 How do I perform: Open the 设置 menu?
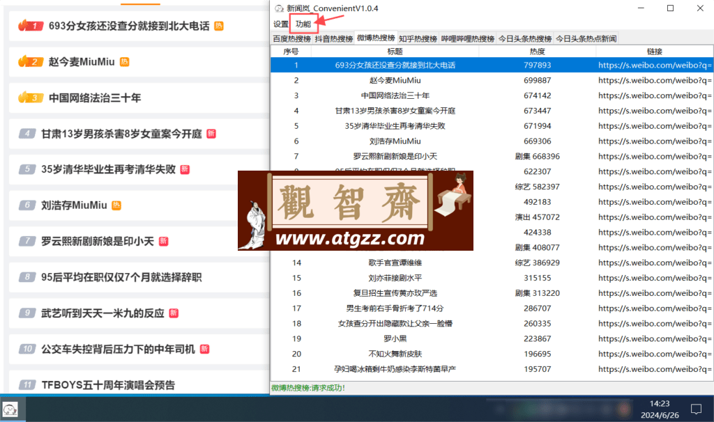280,24
